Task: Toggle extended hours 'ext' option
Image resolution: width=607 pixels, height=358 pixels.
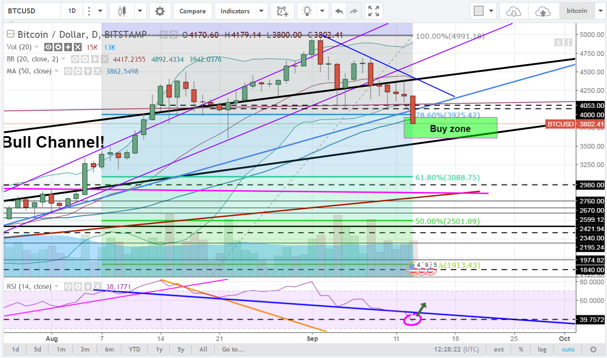Action: point(499,349)
